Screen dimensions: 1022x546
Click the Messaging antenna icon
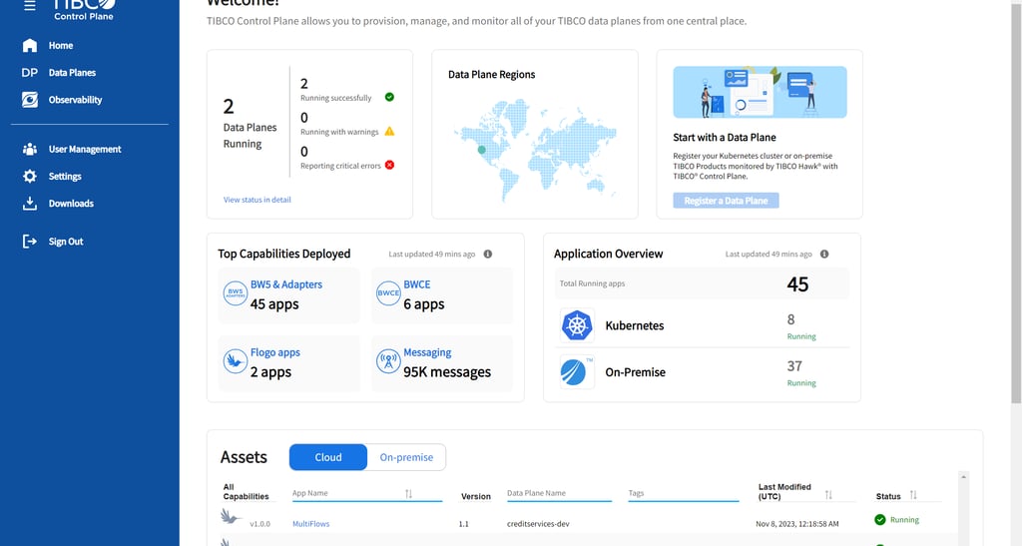(x=388, y=361)
